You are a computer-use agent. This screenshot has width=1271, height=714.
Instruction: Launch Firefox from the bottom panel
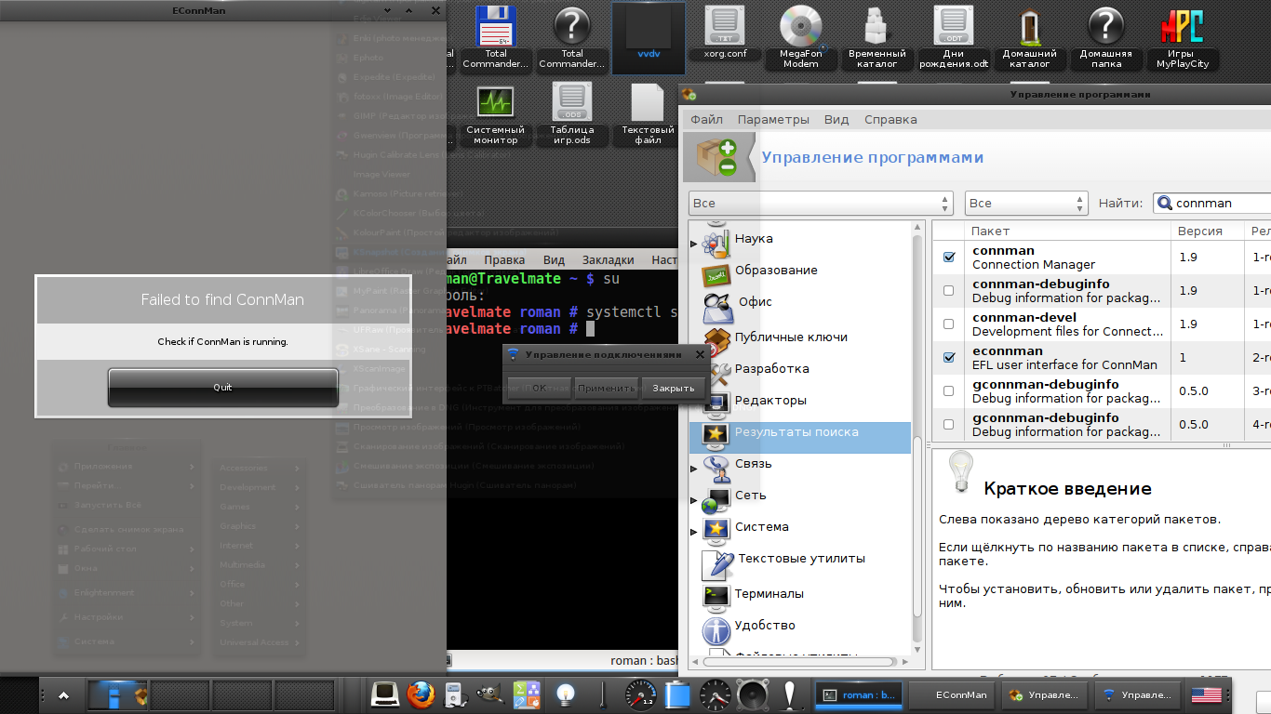(420, 694)
